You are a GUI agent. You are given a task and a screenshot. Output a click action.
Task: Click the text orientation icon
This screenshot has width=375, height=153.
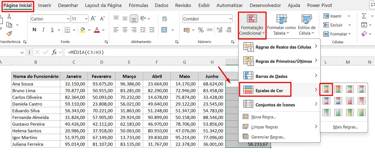tap(143, 19)
